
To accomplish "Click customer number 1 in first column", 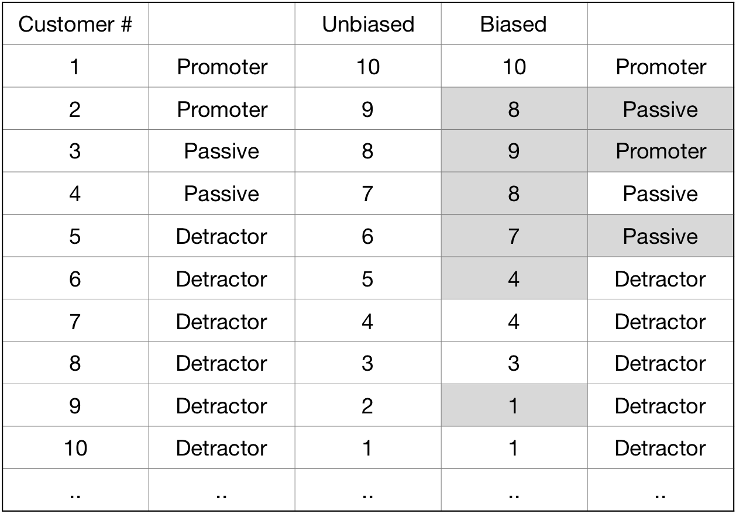I will 75,67.
